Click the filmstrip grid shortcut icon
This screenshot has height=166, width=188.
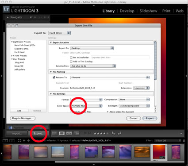pos(19,140)
